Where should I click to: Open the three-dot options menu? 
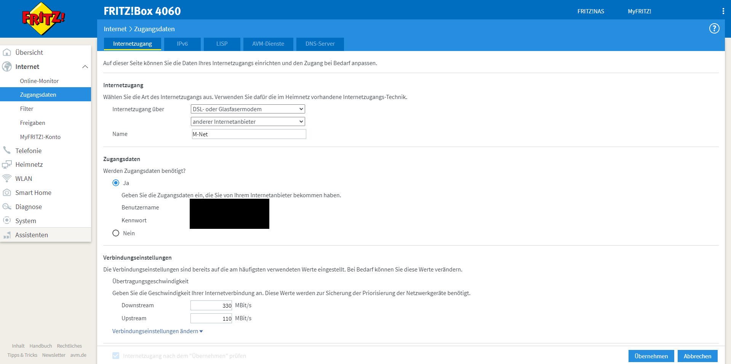coord(723,11)
